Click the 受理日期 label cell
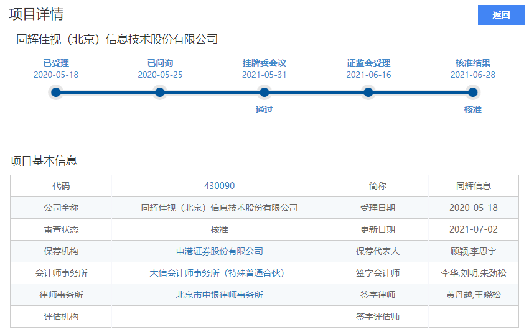Screen dimensions: 529x332 click(x=378, y=208)
